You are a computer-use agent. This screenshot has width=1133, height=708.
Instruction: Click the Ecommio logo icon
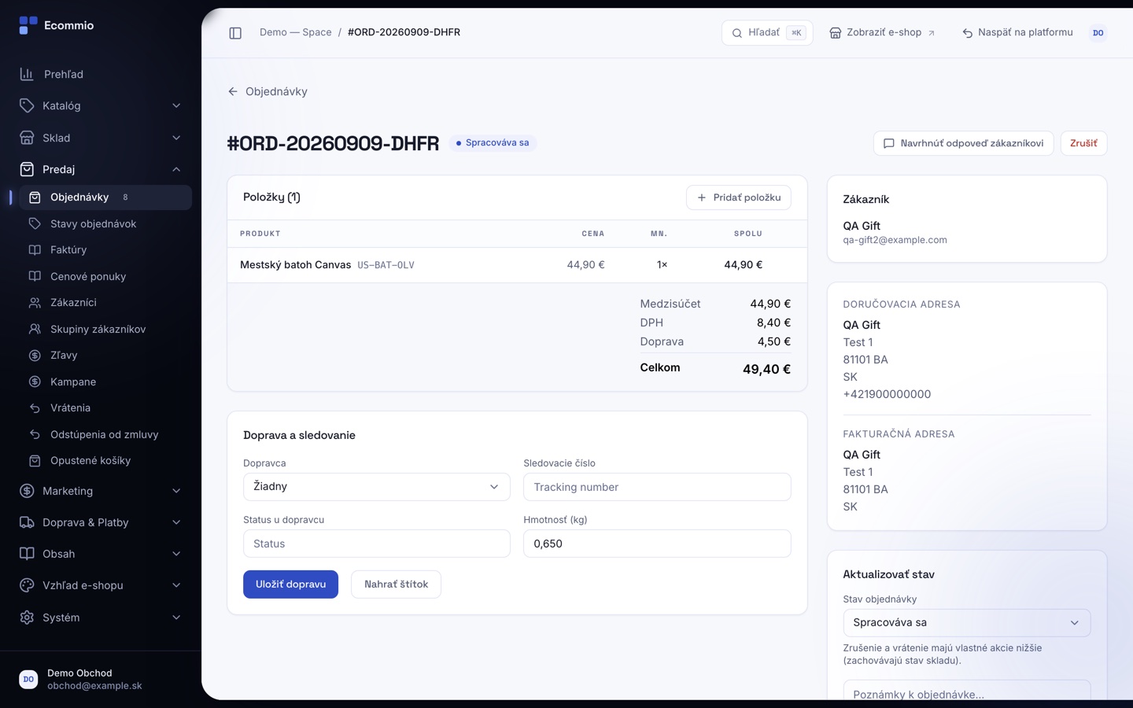coord(28,25)
